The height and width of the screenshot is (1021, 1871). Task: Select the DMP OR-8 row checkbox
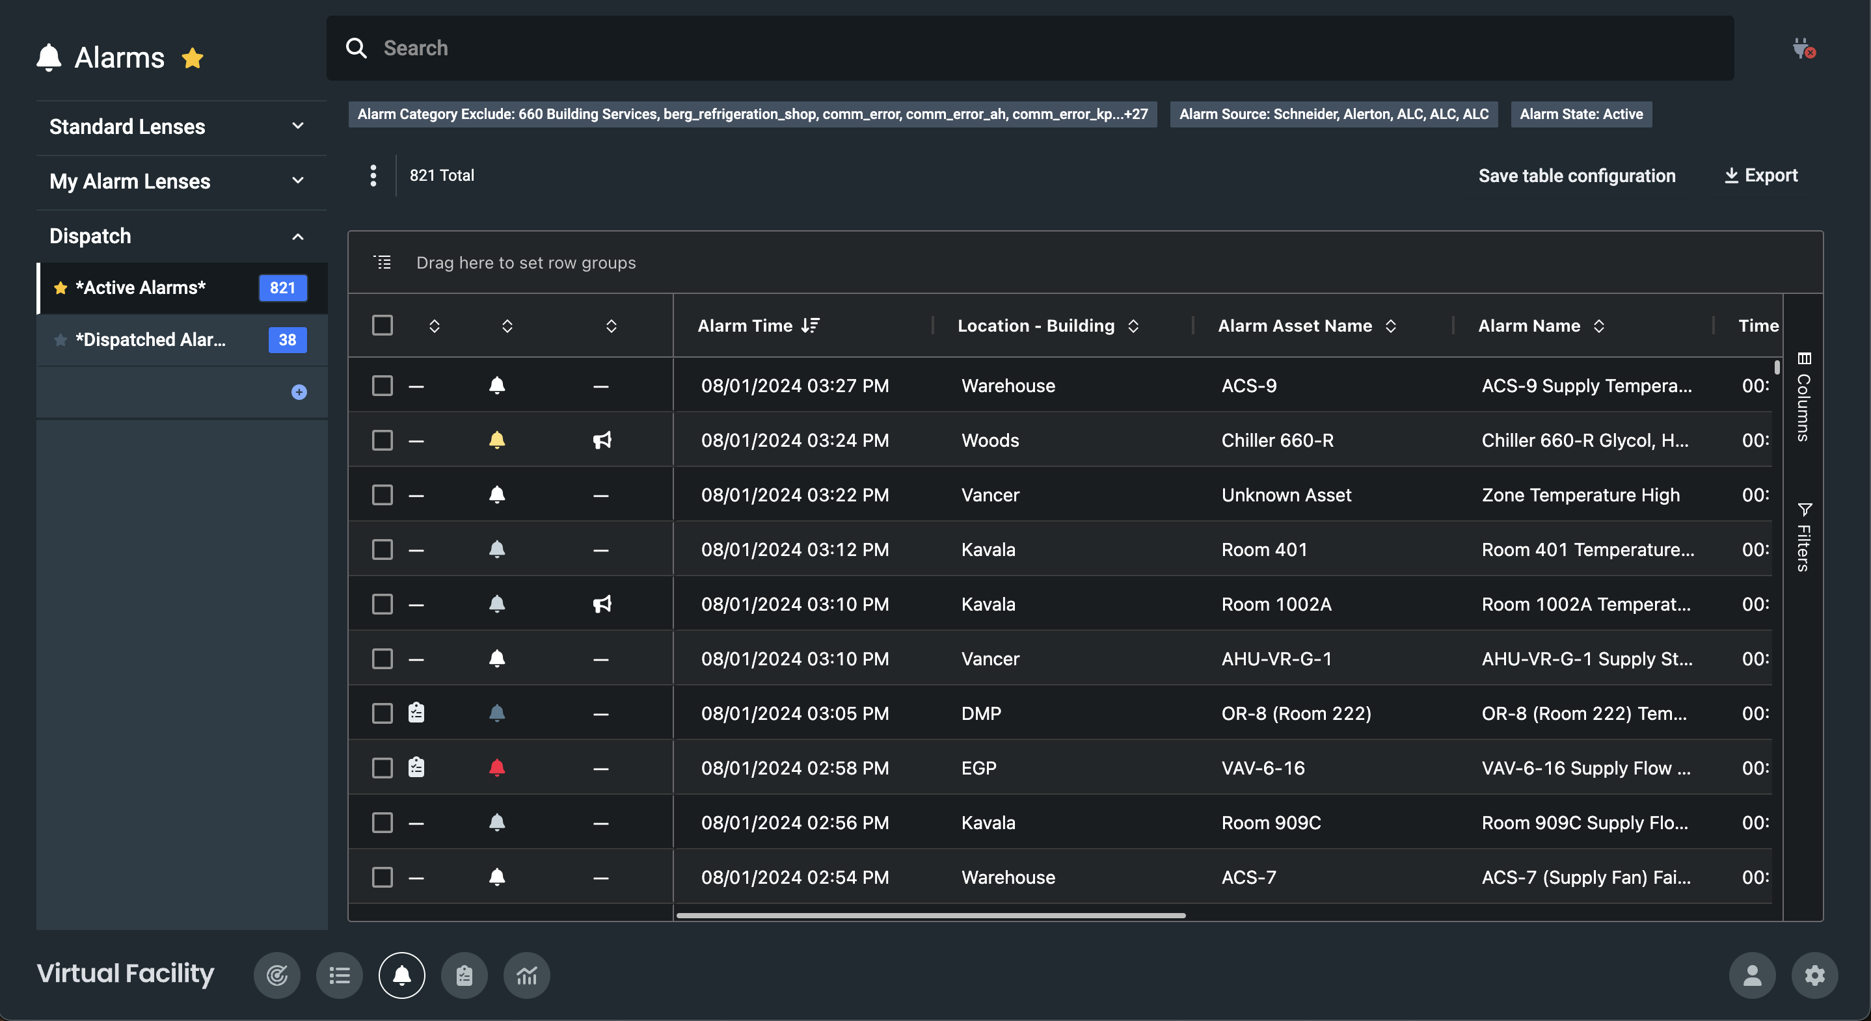[x=382, y=713]
